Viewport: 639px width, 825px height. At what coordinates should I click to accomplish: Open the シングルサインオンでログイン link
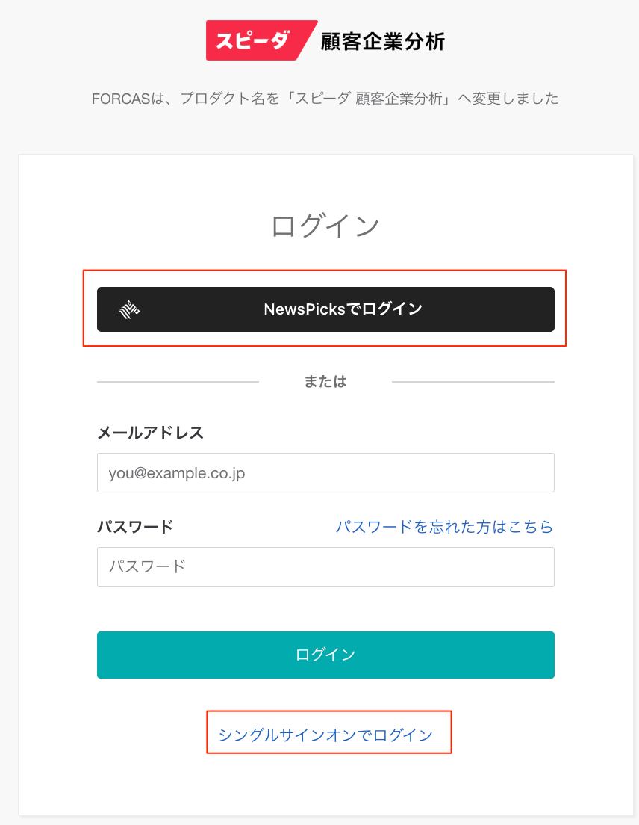(325, 735)
